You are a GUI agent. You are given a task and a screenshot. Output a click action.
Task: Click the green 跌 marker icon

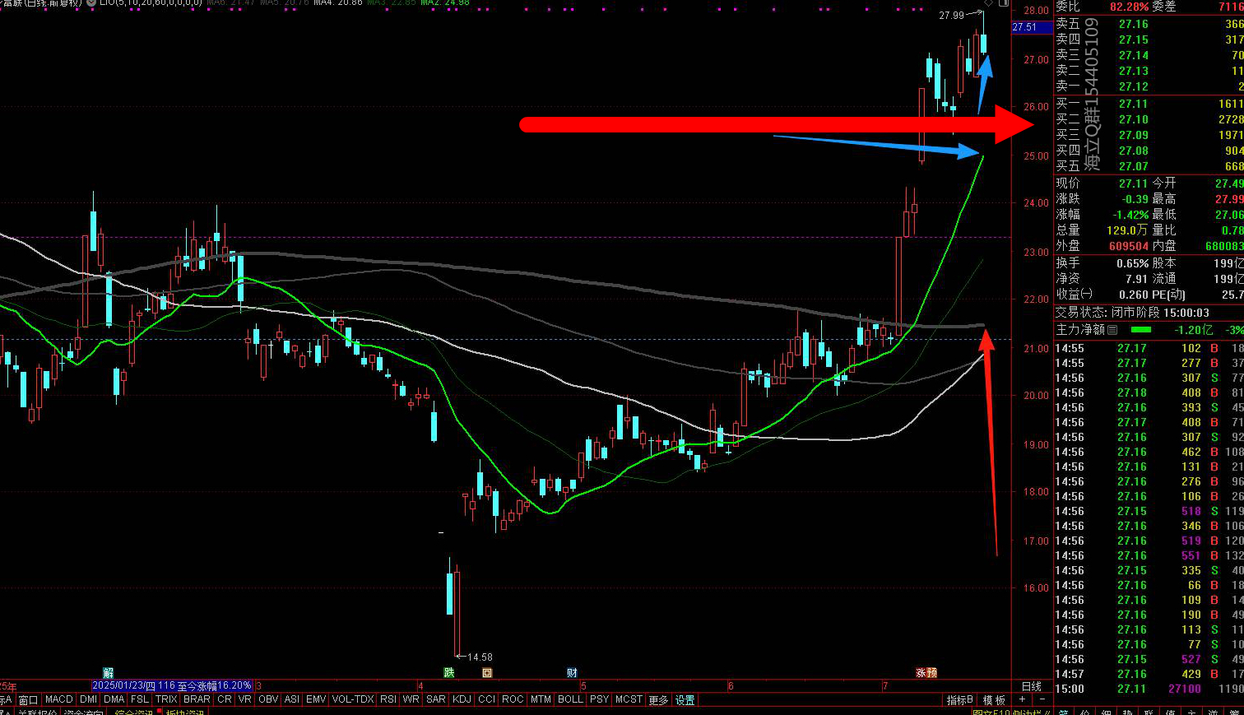449,672
